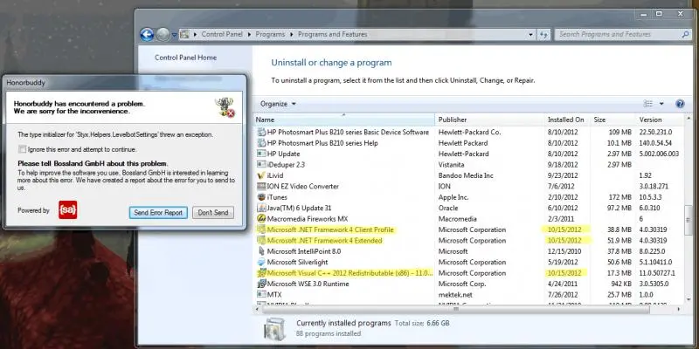The height and width of the screenshot is (349, 699).
Task: Click the iLivid program icon
Action: click(x=261, y=175)
